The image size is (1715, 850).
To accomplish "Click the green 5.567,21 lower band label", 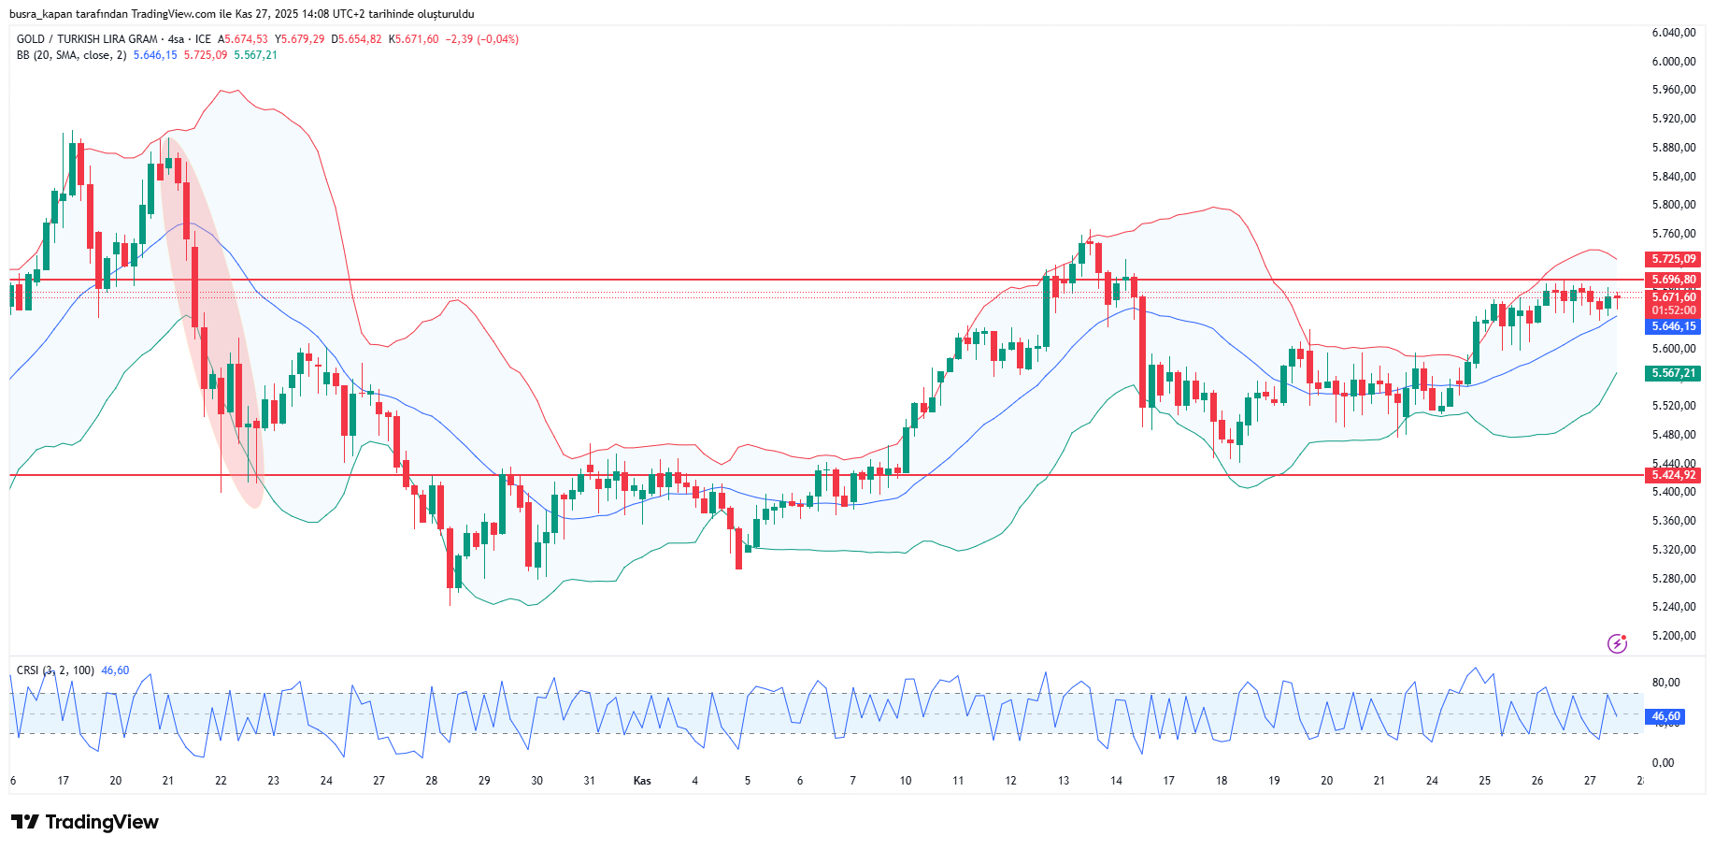I will coord(1672,373).
